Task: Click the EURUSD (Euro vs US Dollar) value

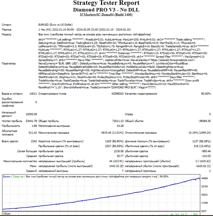Action: [x=55, y=25]
